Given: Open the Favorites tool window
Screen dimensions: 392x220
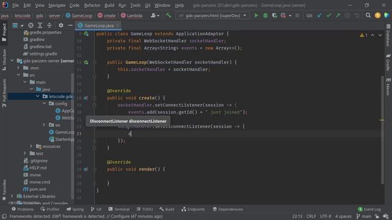Looking at the screenshot, I should 4,190.
